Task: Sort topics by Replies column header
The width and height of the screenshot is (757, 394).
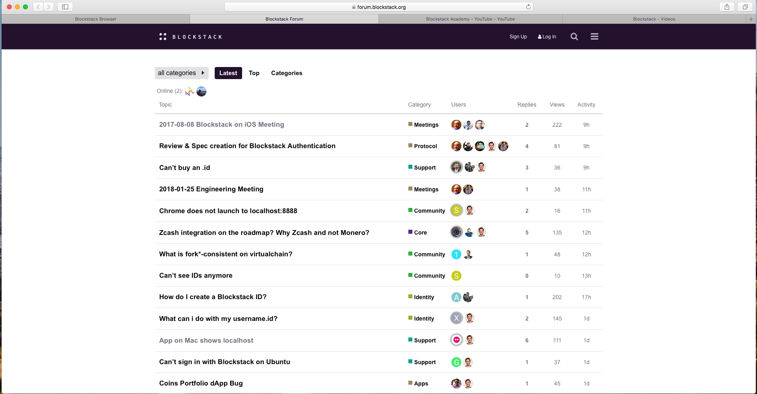Action: point(527,105)
